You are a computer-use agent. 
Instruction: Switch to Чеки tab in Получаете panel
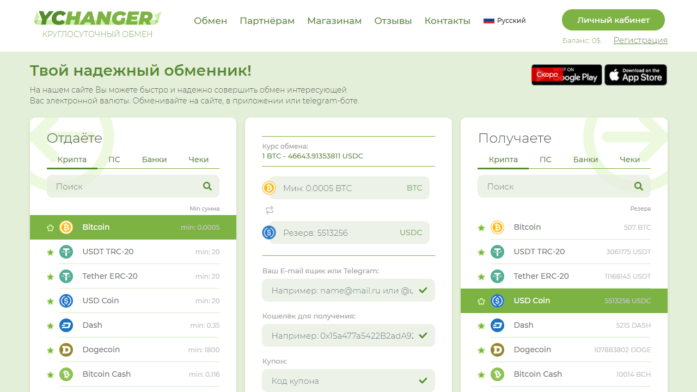tap(629, 160)
